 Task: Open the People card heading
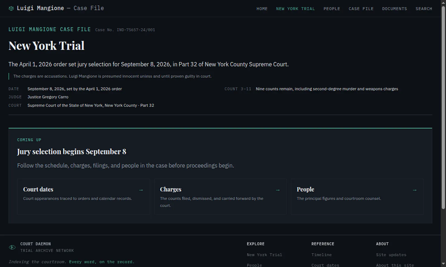click(x=306, y=189)
